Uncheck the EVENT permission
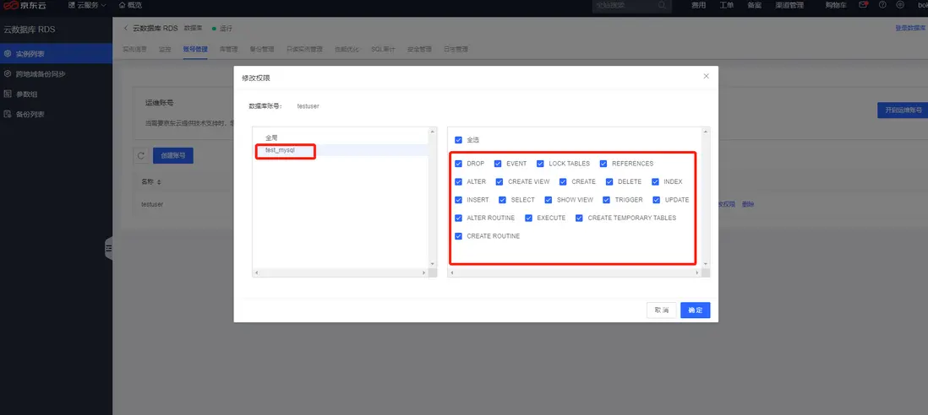 (498, 164)
